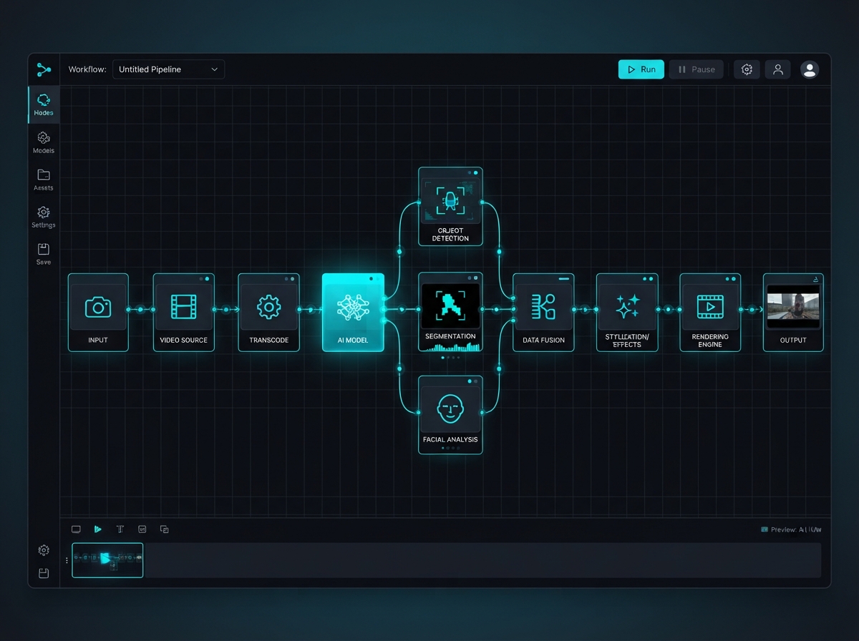Click the status dot atop the Video Source node

(x=208, y=278)
